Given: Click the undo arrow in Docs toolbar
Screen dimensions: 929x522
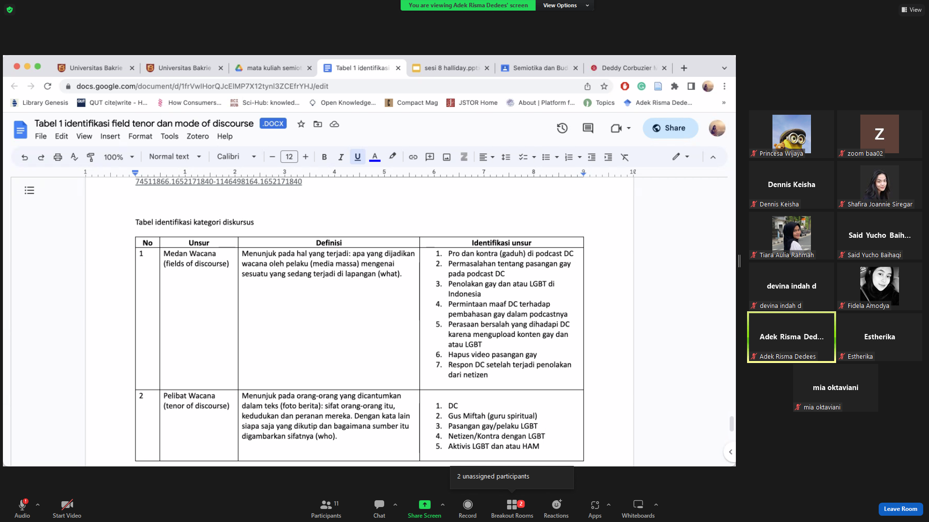Looking at the screenshot, I should pyautogui.click(x=25, y=157).
